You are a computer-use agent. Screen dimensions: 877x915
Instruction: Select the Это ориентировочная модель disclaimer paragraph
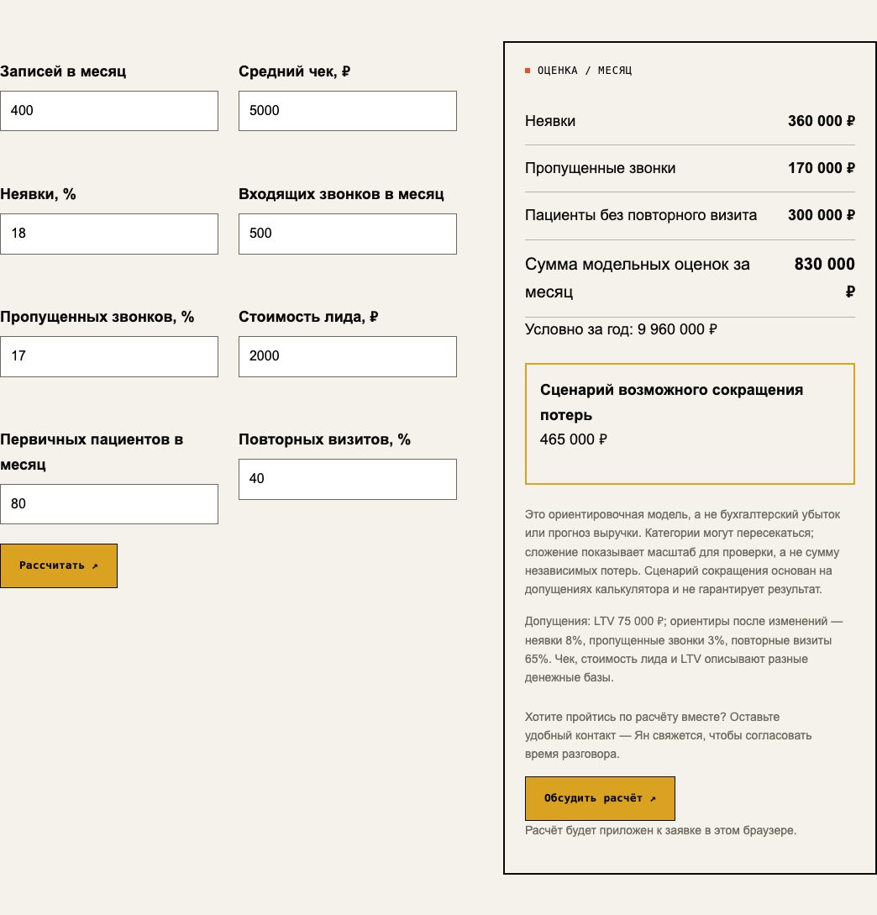pos(683,552)
